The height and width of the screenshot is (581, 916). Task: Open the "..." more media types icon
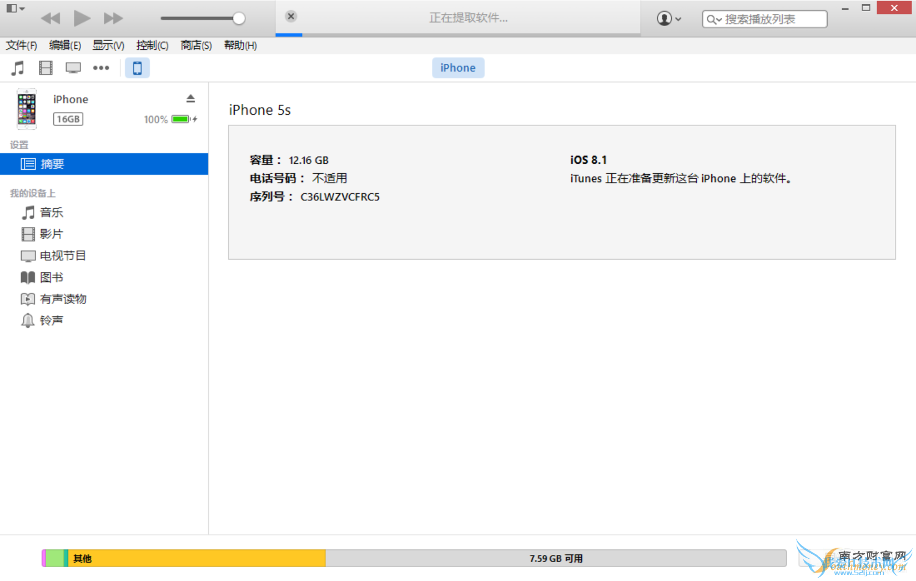(x=101, y=67)
